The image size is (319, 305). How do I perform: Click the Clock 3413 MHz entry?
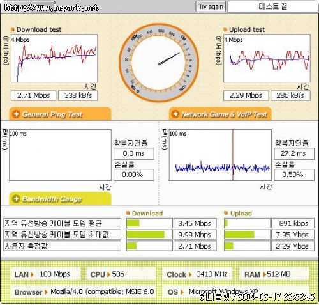click(x=197, y=274)
